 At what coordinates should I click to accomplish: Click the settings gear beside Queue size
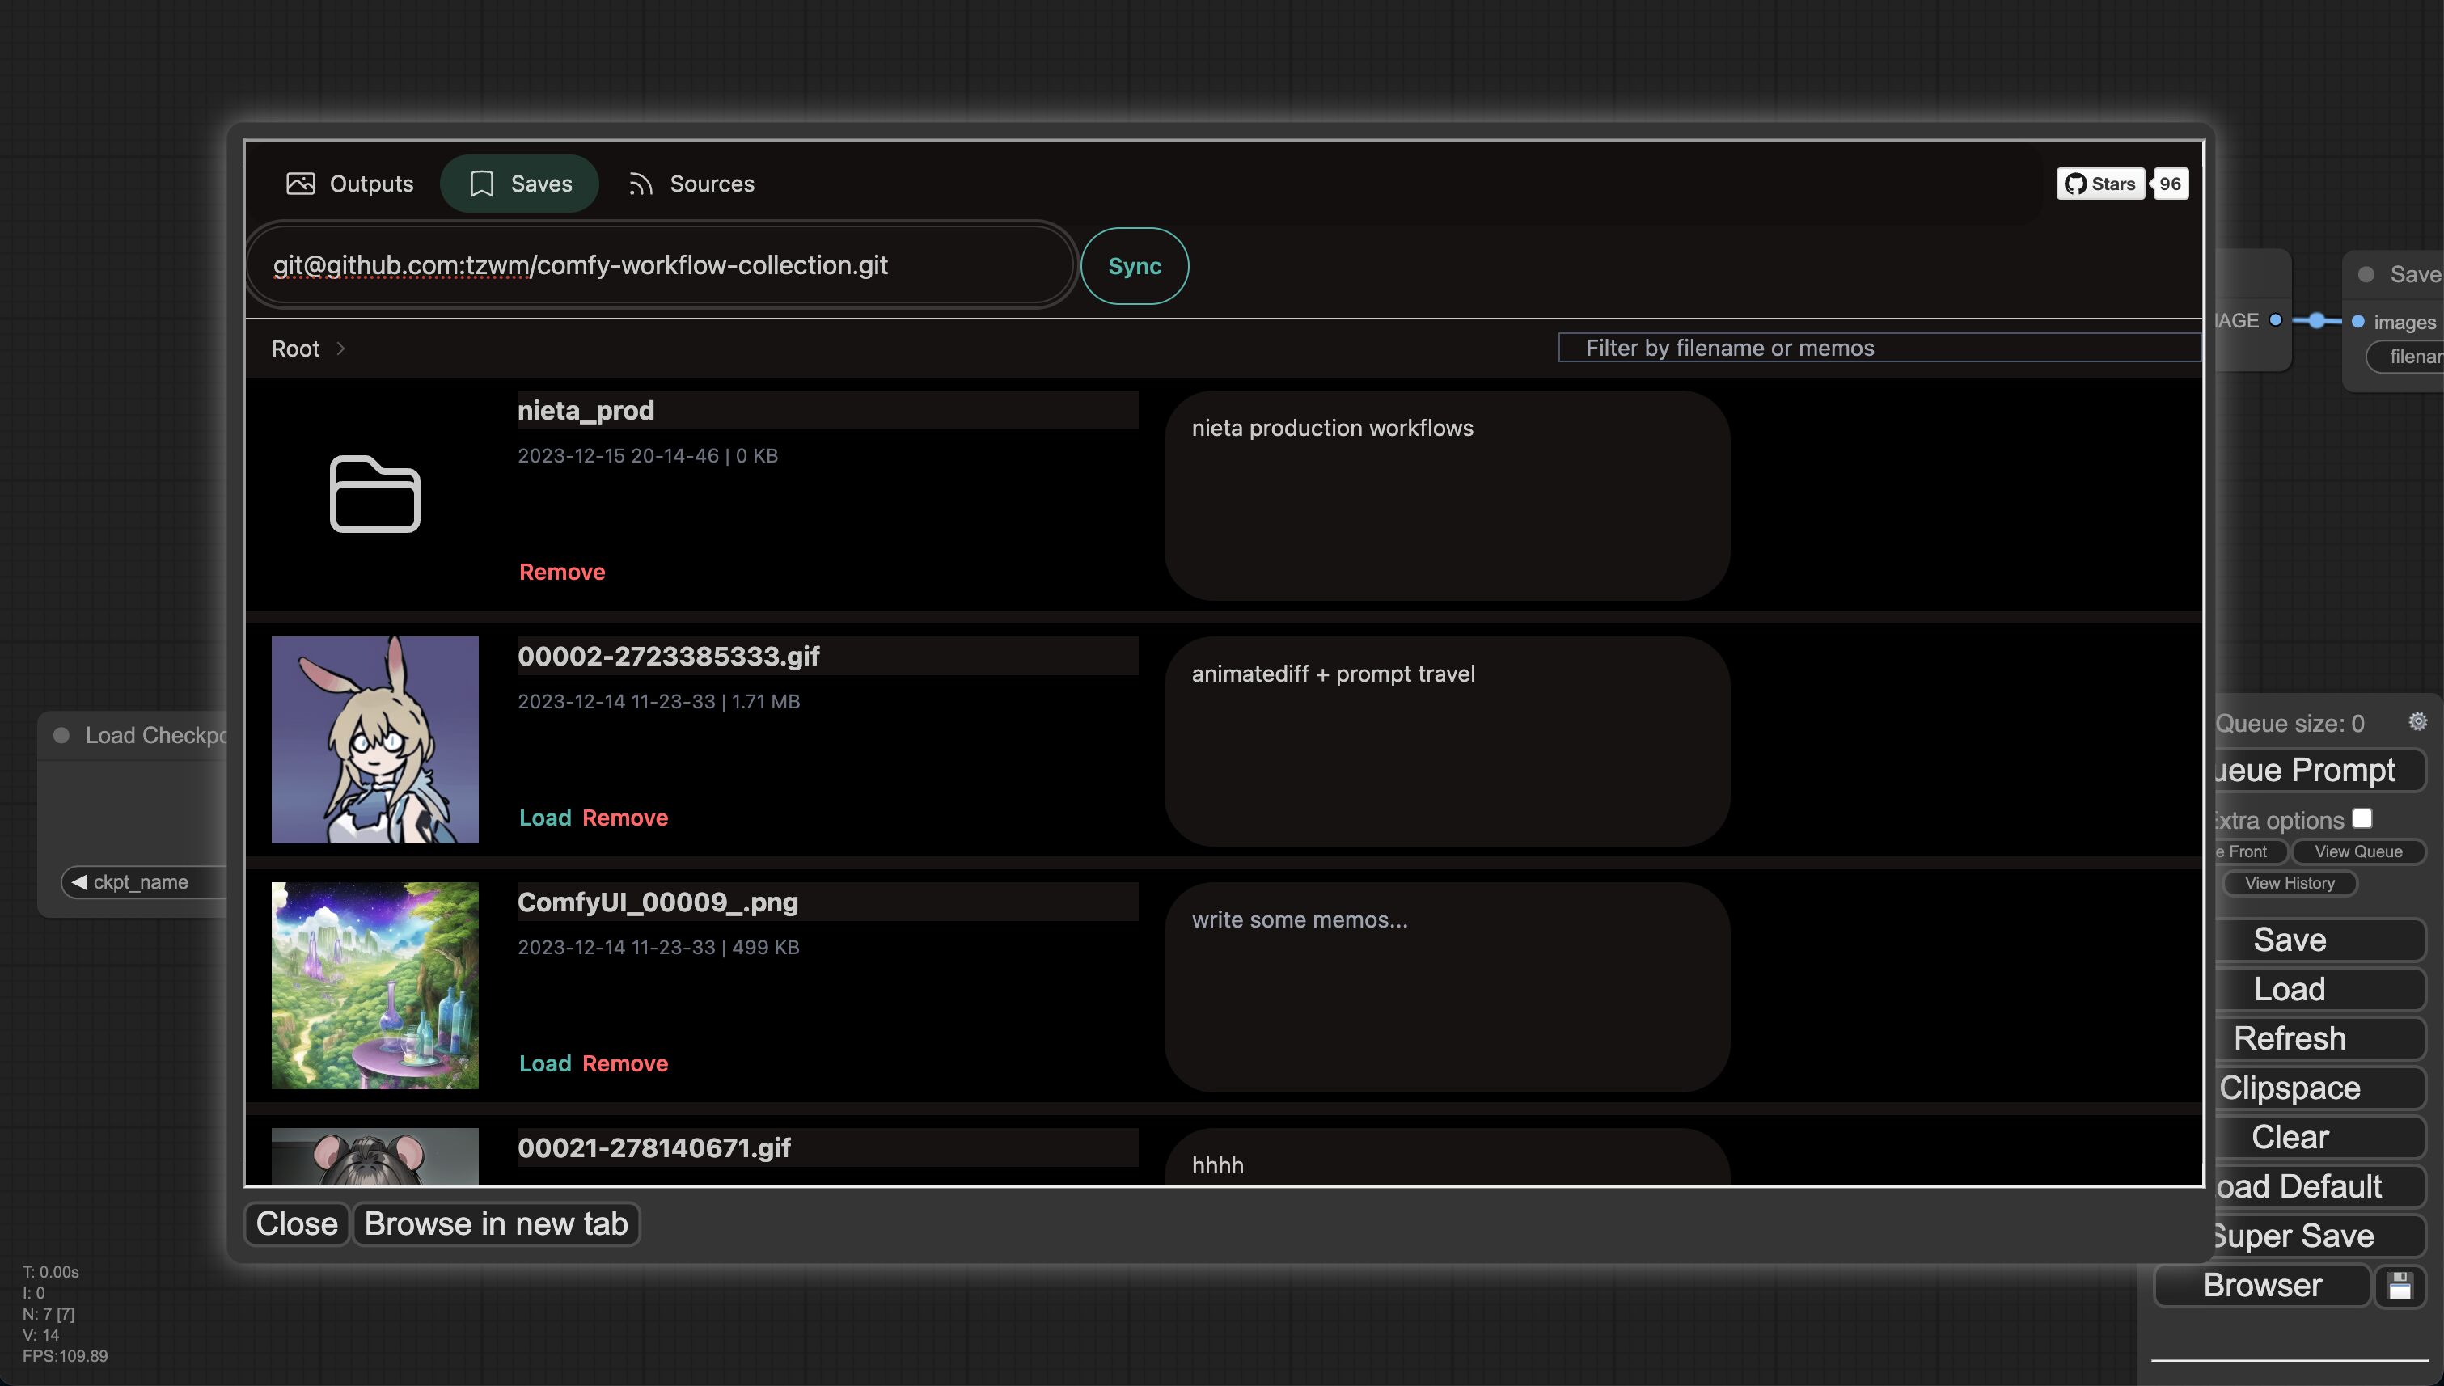coord(2417,721)
